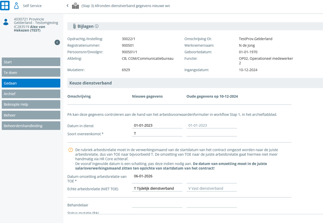The image size is (323, 223).
Task: Click the Oude gegevens op 10-12-2024 header
Action: [x=212, y=96]
